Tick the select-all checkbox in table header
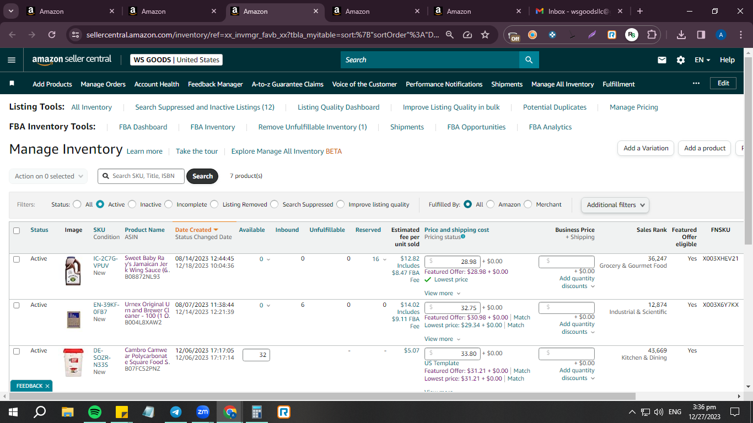753x423 pixels. (x=17, y=231)
